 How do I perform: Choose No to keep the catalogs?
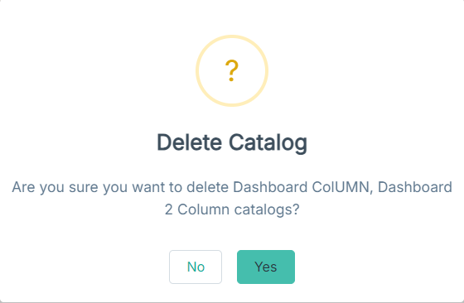(x=196, y=267)
